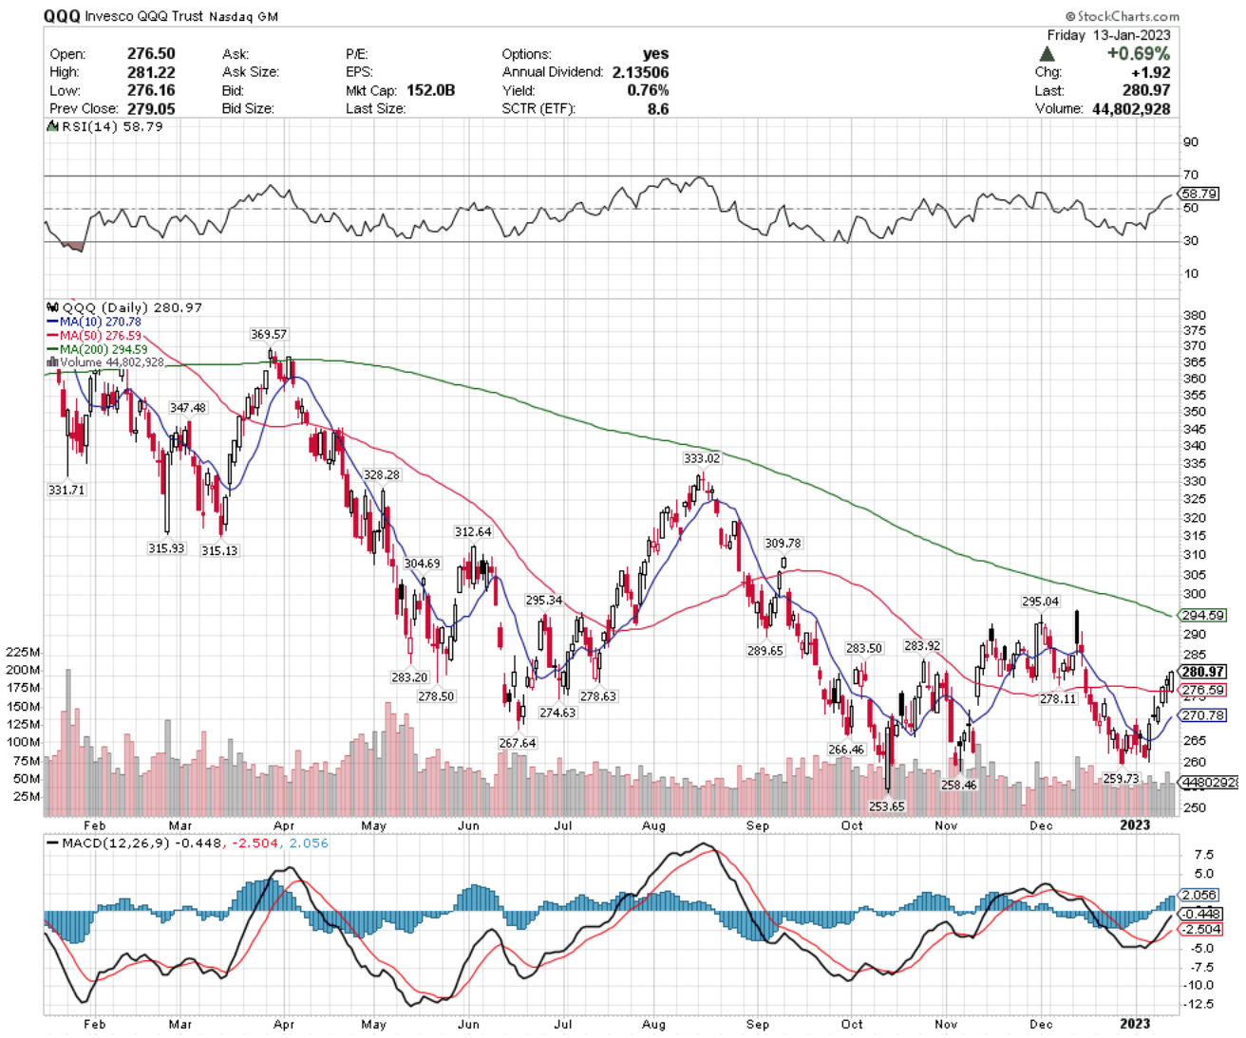Viewport: 1246px width, 1038px height.
Task: Click the Annual Dividend value 2.13506
Action: click(x=640, y=72)
